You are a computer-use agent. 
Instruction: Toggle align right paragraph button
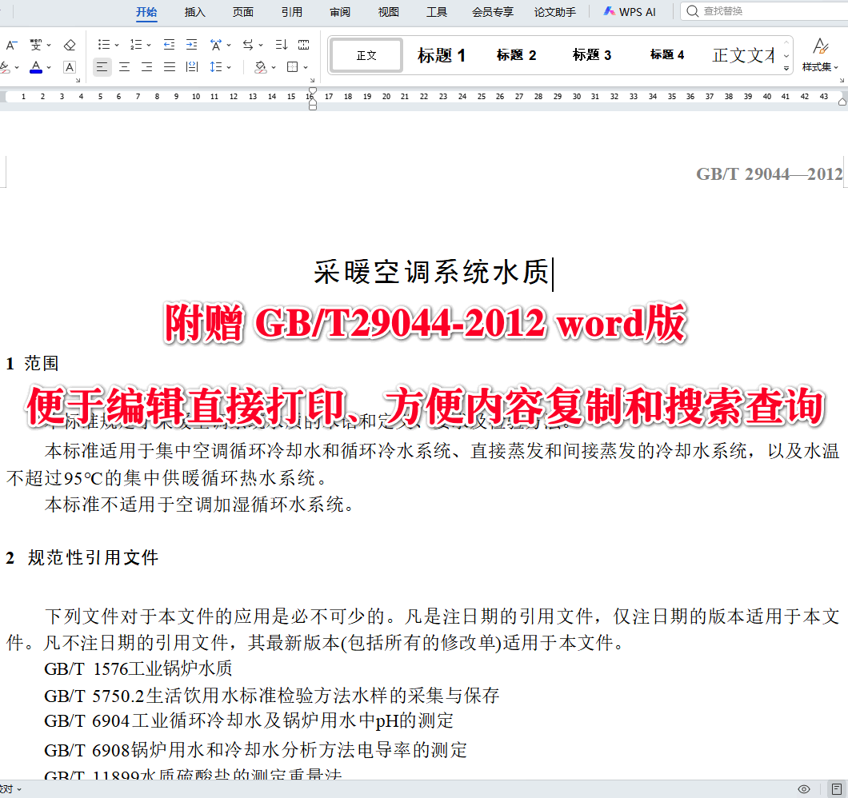coord(146,67)
